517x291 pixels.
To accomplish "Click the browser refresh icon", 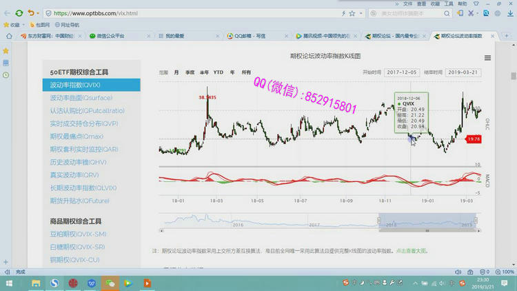I will (x=19, y=13).
